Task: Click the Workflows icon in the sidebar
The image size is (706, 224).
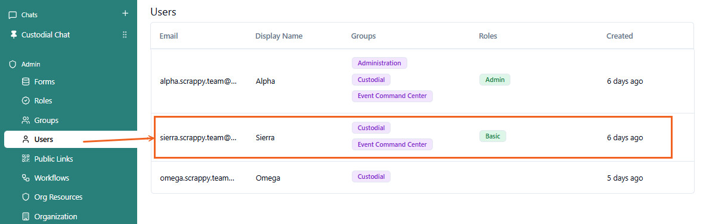Action: tap(26, 178)
